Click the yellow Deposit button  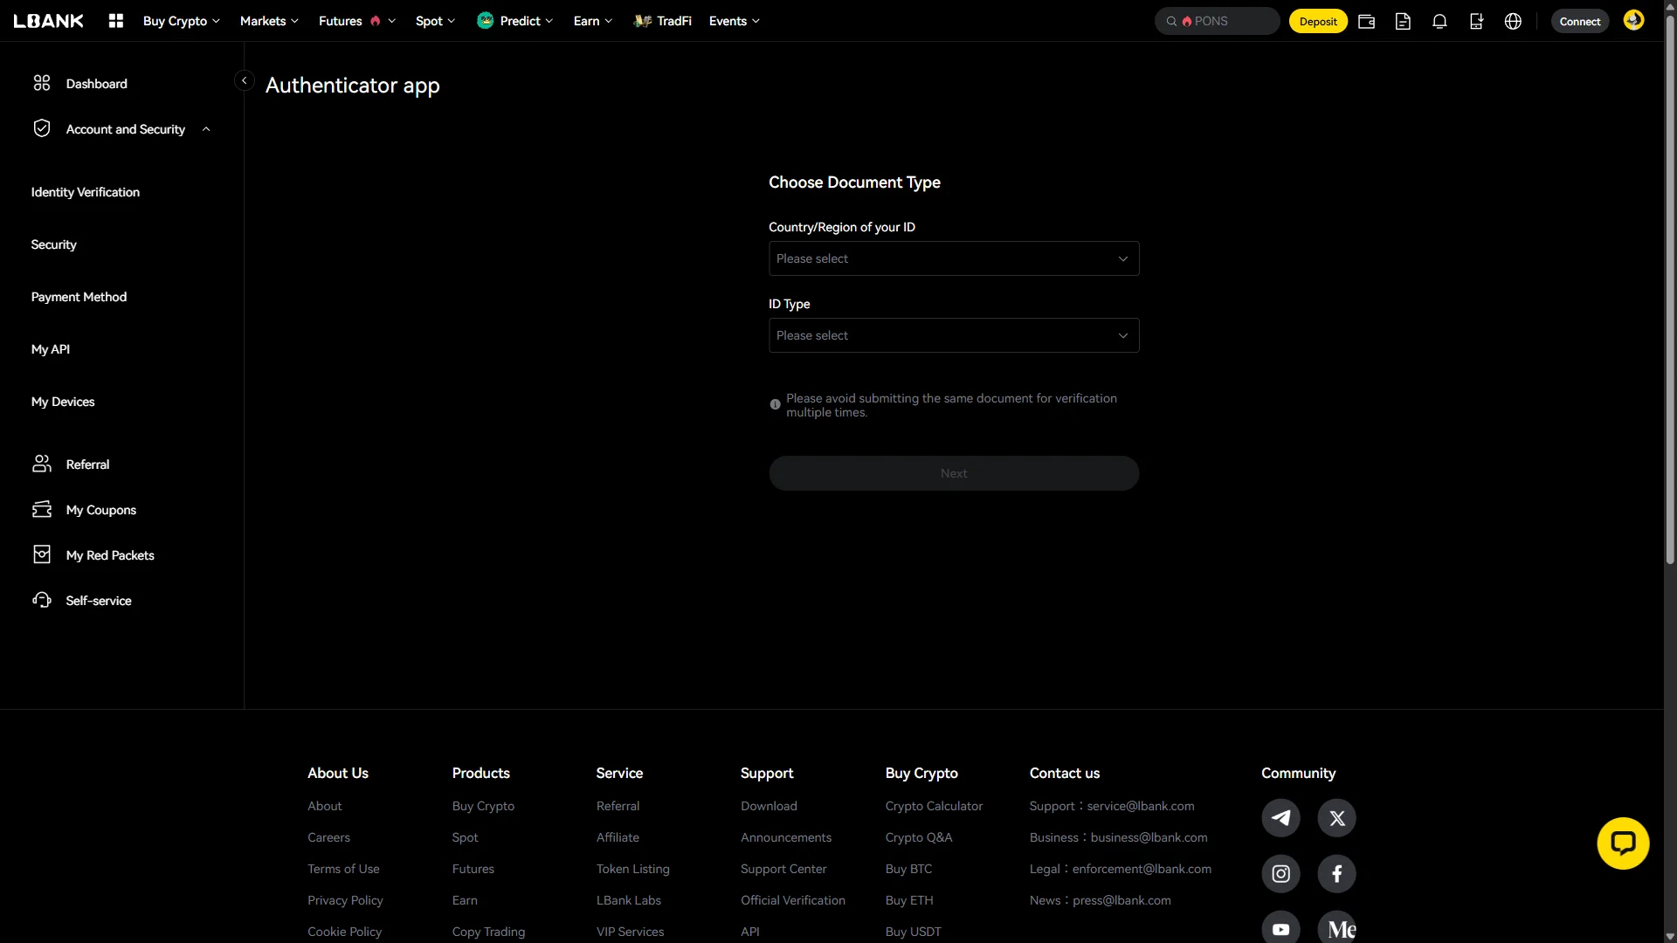coord(1318,22)
